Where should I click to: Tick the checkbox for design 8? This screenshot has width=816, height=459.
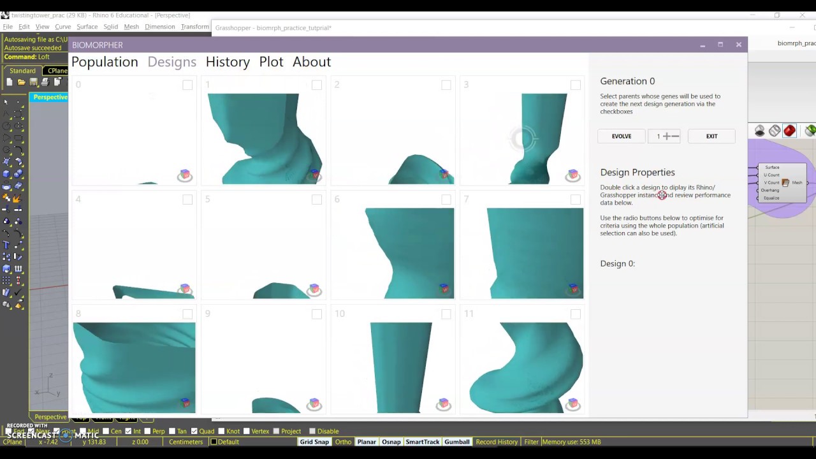[x=187, y=314]
